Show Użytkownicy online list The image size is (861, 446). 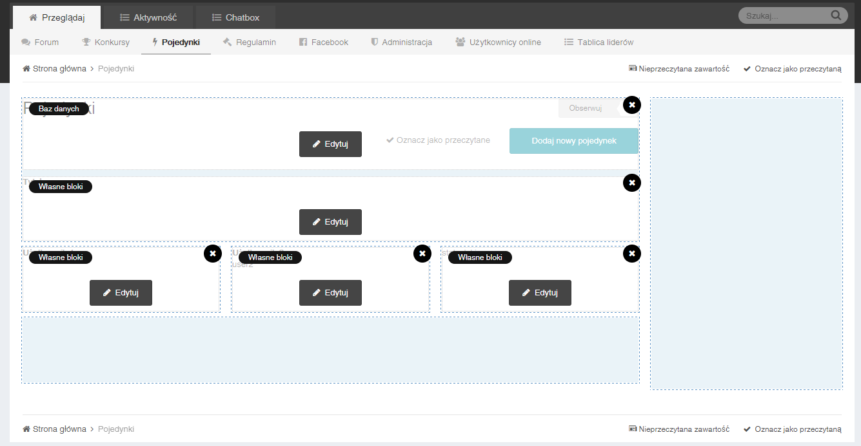point(498,42)
